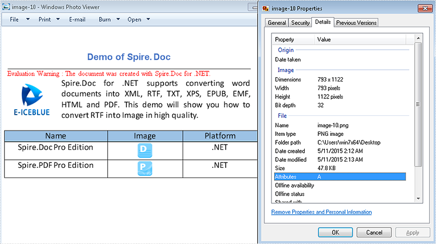Click the Details list scrollbar thumb
The height and width of the screenshot is (244, 436).
pyautogui.click(x=418, y=104)
